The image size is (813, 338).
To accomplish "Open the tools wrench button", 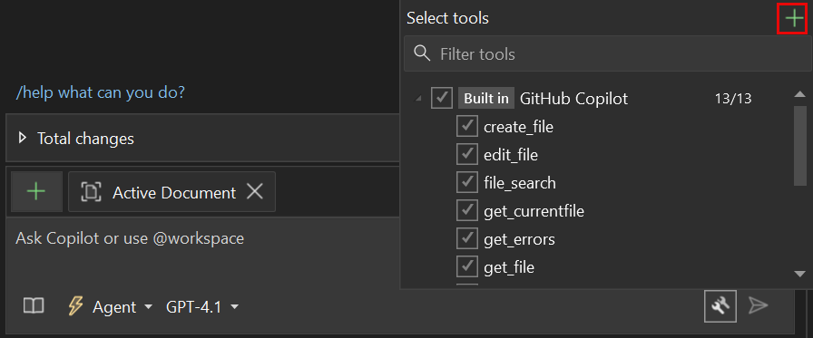I will coord(720,306).
